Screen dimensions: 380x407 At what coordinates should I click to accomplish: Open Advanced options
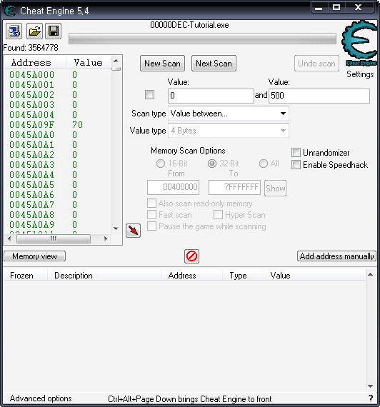click(41, 398)
